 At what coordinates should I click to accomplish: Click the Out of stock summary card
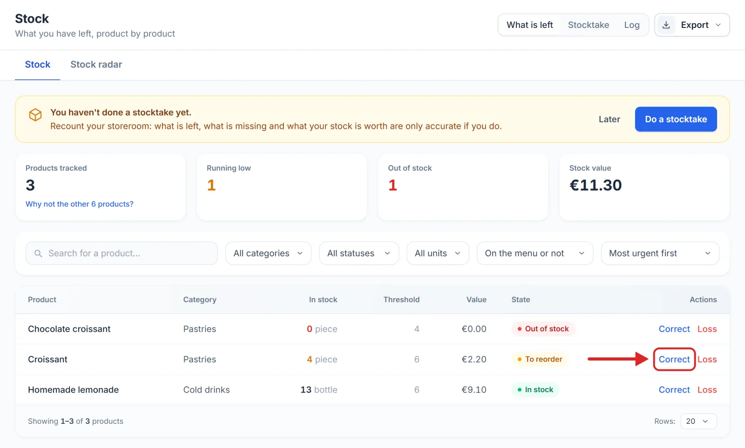pyautogui.click(x=463, y=187)
